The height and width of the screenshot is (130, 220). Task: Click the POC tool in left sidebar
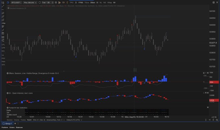pos(3,58)
